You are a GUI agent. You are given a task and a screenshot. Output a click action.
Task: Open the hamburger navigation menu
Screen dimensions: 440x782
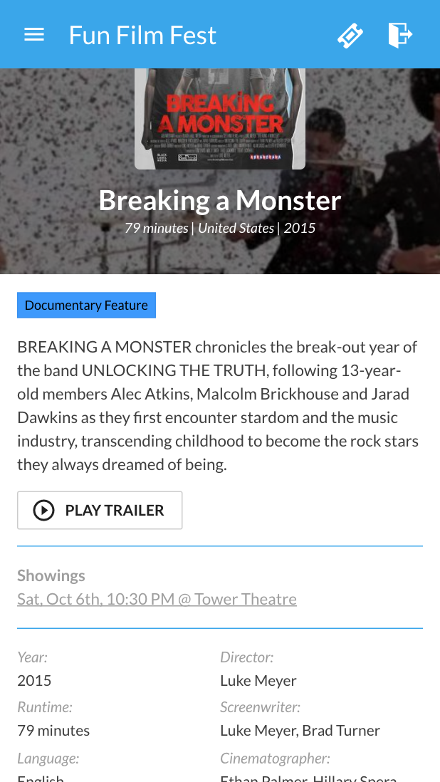point(34,35)
